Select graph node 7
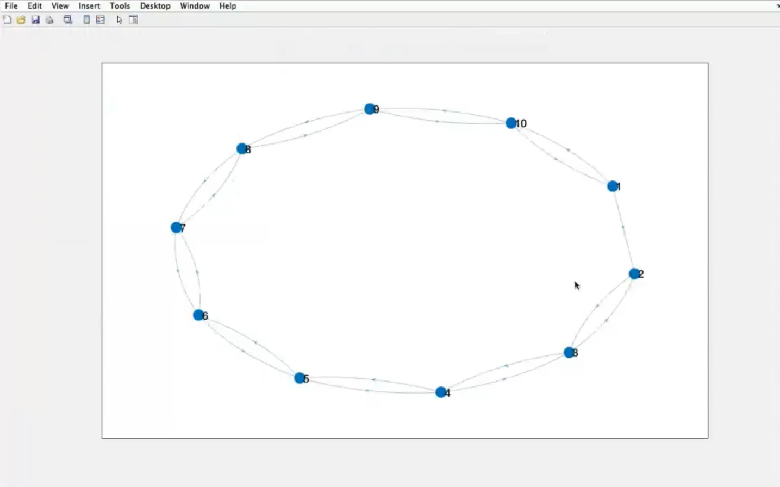 [x=176, y=227]
